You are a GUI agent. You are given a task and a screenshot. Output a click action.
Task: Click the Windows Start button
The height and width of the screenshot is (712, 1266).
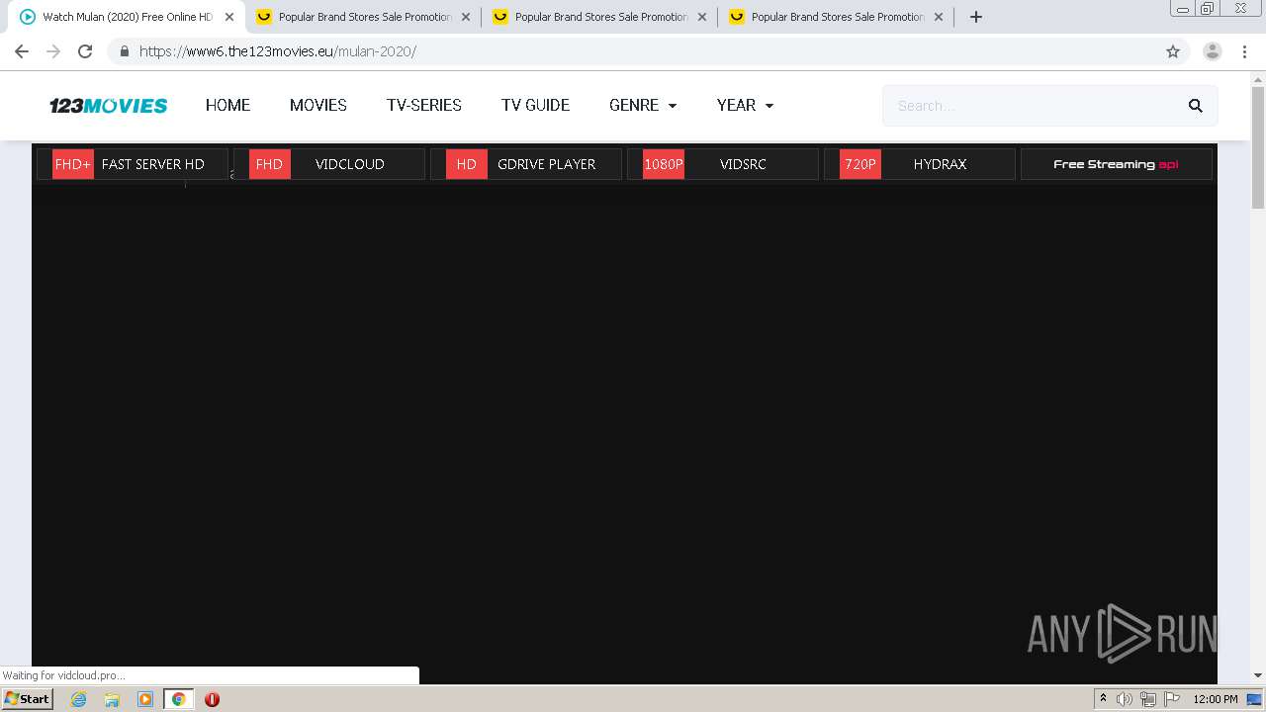pyautogui.click(x=28, y=699)
